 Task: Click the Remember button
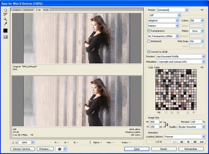coord(191,149)
